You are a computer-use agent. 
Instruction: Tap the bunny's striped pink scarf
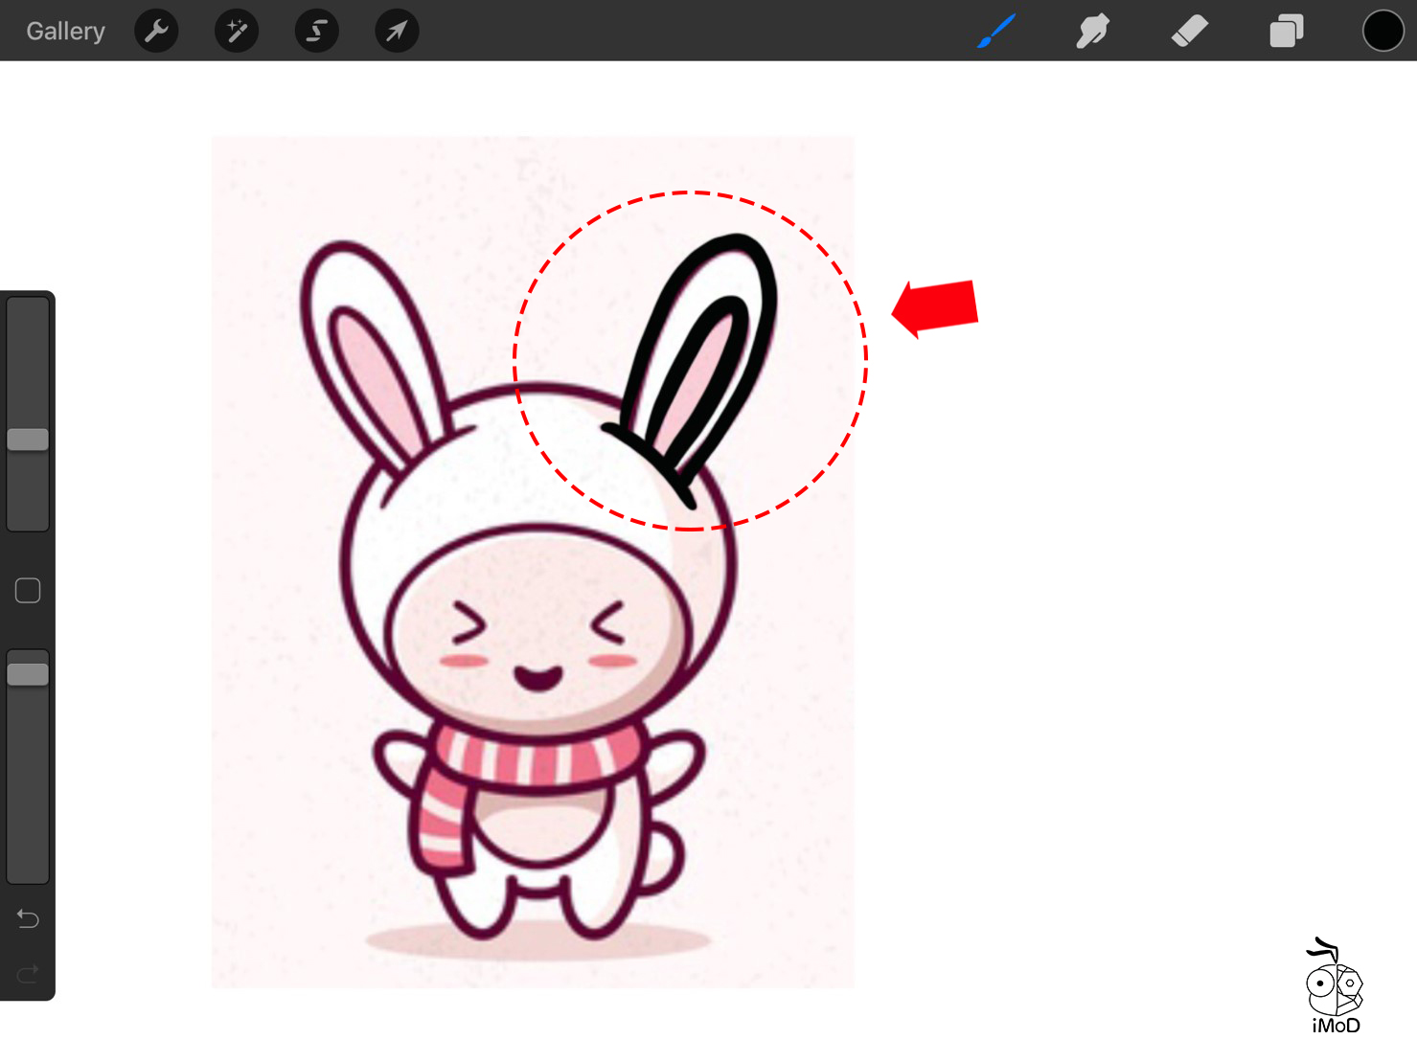pos(537,759)
